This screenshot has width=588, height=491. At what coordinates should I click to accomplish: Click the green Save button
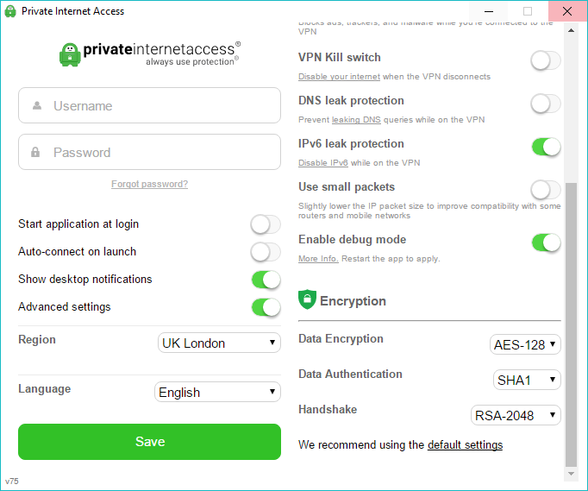(x=149, y=441)
